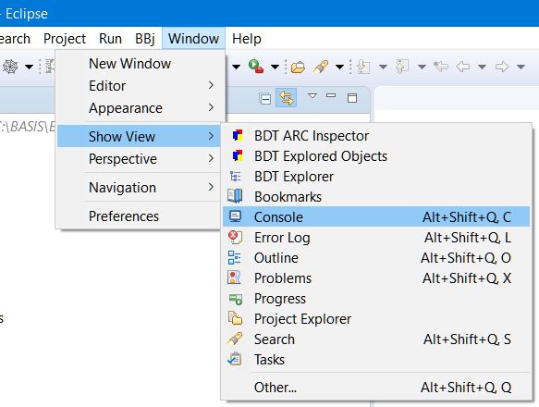The width and height of the screenshot is (539, 407).
Task: Click the Tasks clipboard icon
Action: 235,359
